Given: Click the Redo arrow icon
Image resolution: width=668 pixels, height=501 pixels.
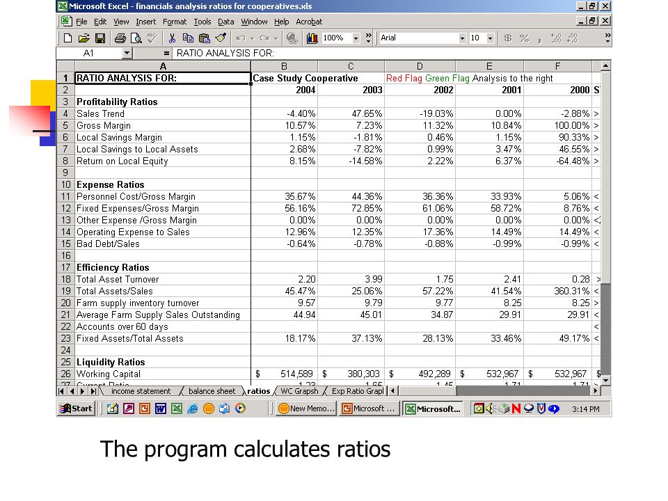Looking at the screenshot, I should [x=264, y=38].
